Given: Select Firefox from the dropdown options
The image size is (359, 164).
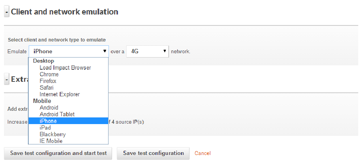Looking at the screenshot, I should point(48,81).
